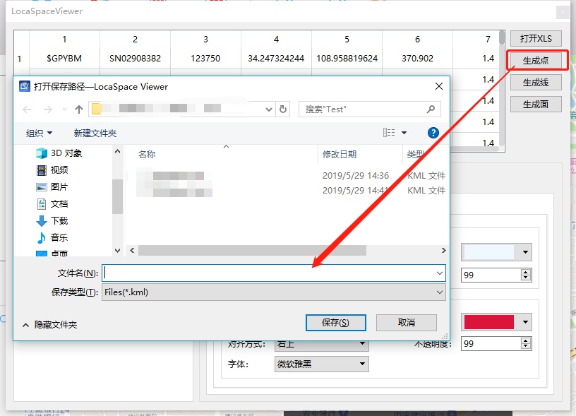Expand the address bar path dropdown
This screenshot has width=576, height=416.
click(x=269, y=109)
